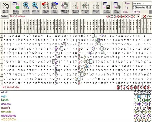
Task: Go to Previous code
Action: pos(46,5)
